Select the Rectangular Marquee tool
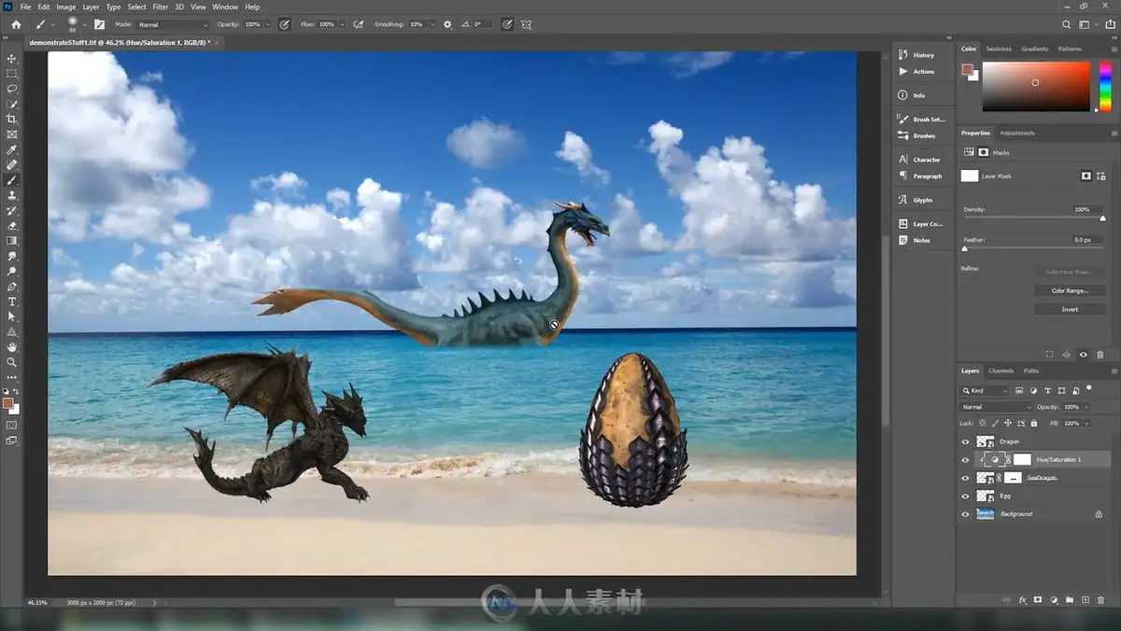The width and height of the screenshot is (1121, 631). coord(12,73)
